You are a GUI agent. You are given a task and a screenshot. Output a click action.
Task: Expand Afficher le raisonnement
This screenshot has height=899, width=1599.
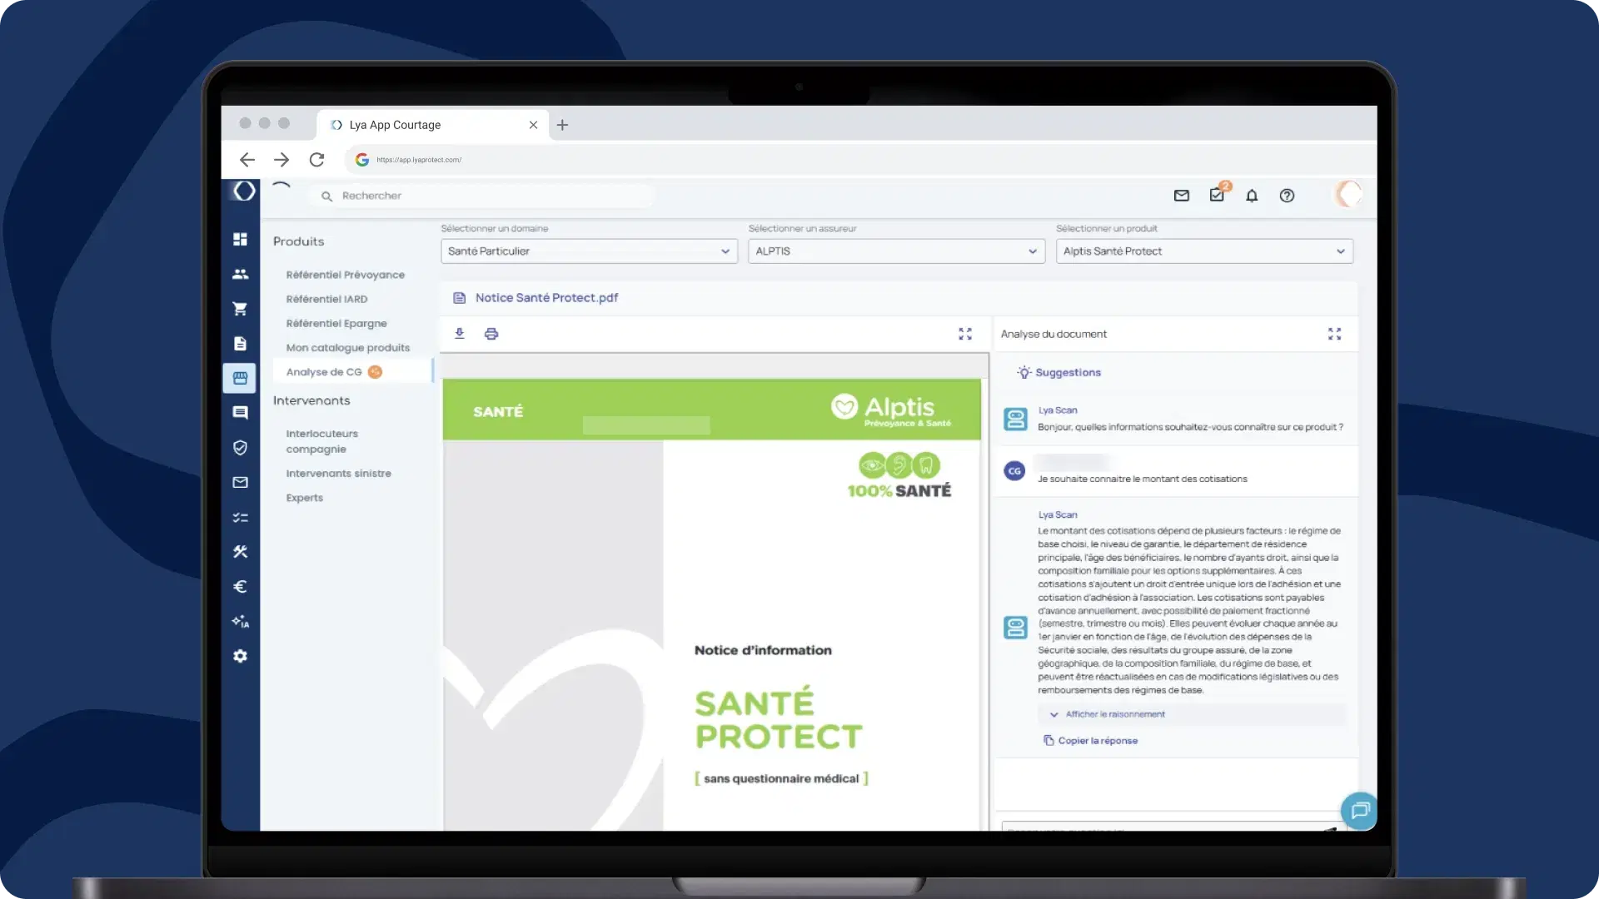coord(1191,714)
